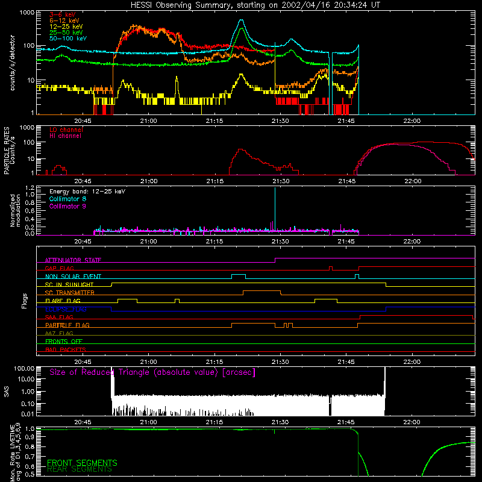This screenshot has width=482, height=482.
Task: Click the SC IN SUNLIGHT flag label
Action: 69,284
